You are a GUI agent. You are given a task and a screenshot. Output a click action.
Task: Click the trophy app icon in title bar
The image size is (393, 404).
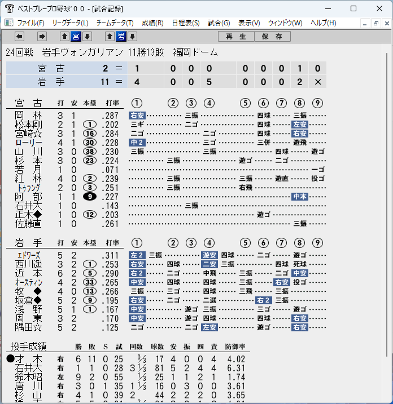click(x=9, y=8)
